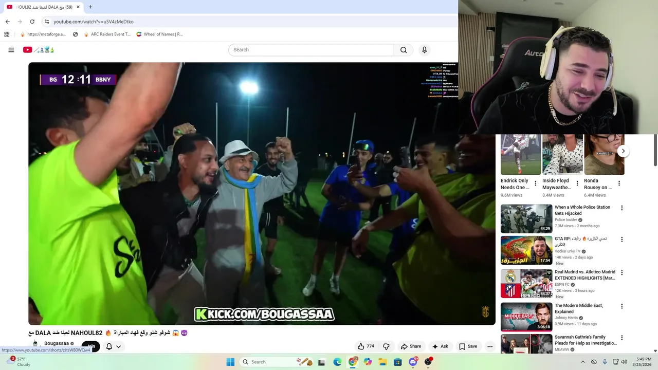658x370 pixels.
Task: Click the Windows taskbar Search box
Action: point(277,362)
